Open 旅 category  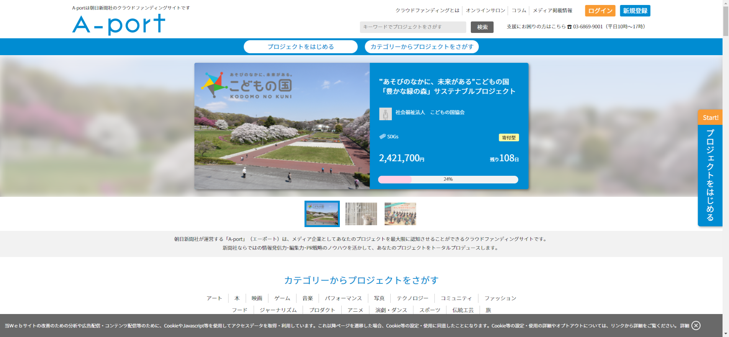[488, 310]
